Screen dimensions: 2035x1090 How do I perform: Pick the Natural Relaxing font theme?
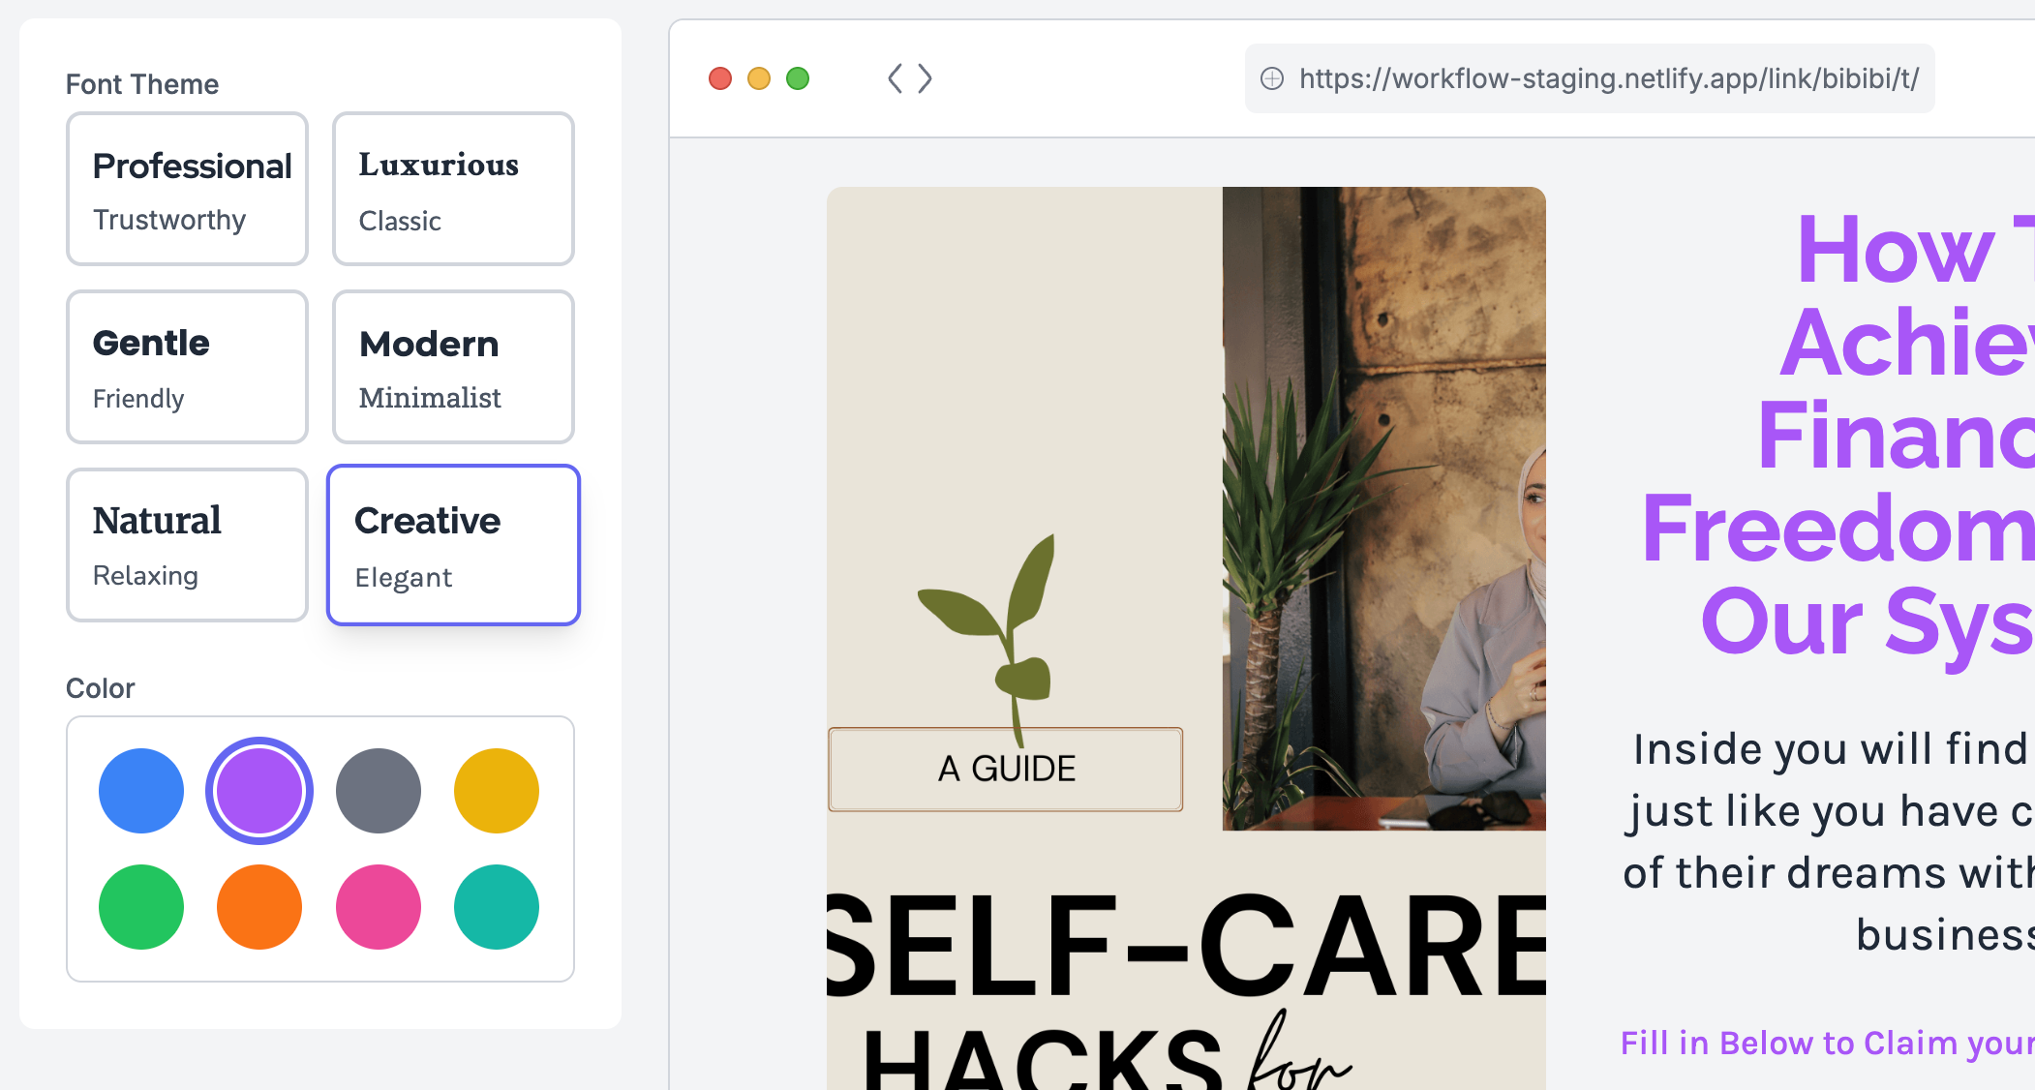tap(187, 545)
